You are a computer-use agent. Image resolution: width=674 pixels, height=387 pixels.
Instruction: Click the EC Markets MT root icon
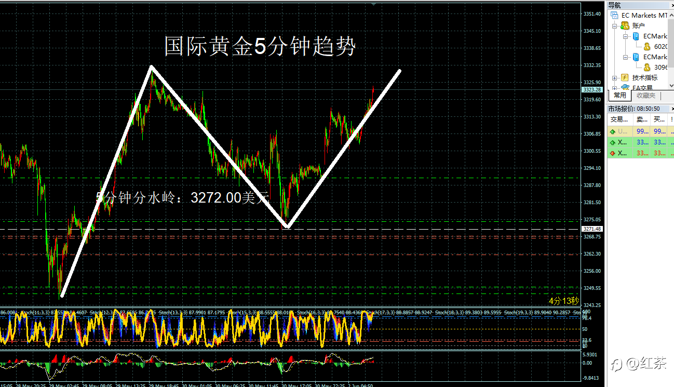click(614, 16)
